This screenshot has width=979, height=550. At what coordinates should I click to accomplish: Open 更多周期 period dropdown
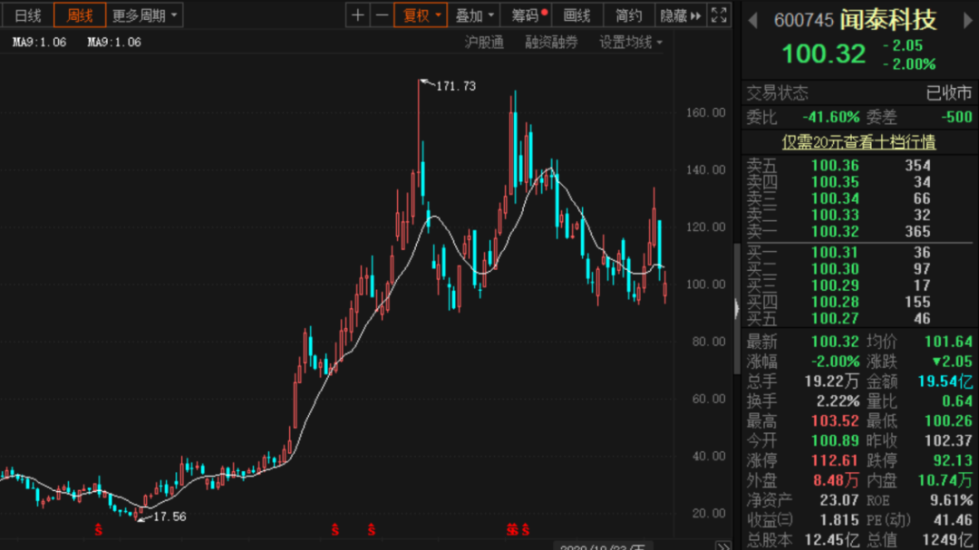[144, 15]
